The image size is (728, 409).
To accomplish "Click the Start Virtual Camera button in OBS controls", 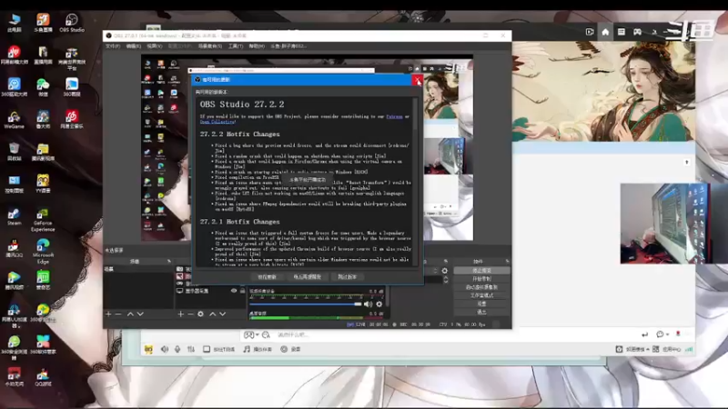I will coord(481,287).
